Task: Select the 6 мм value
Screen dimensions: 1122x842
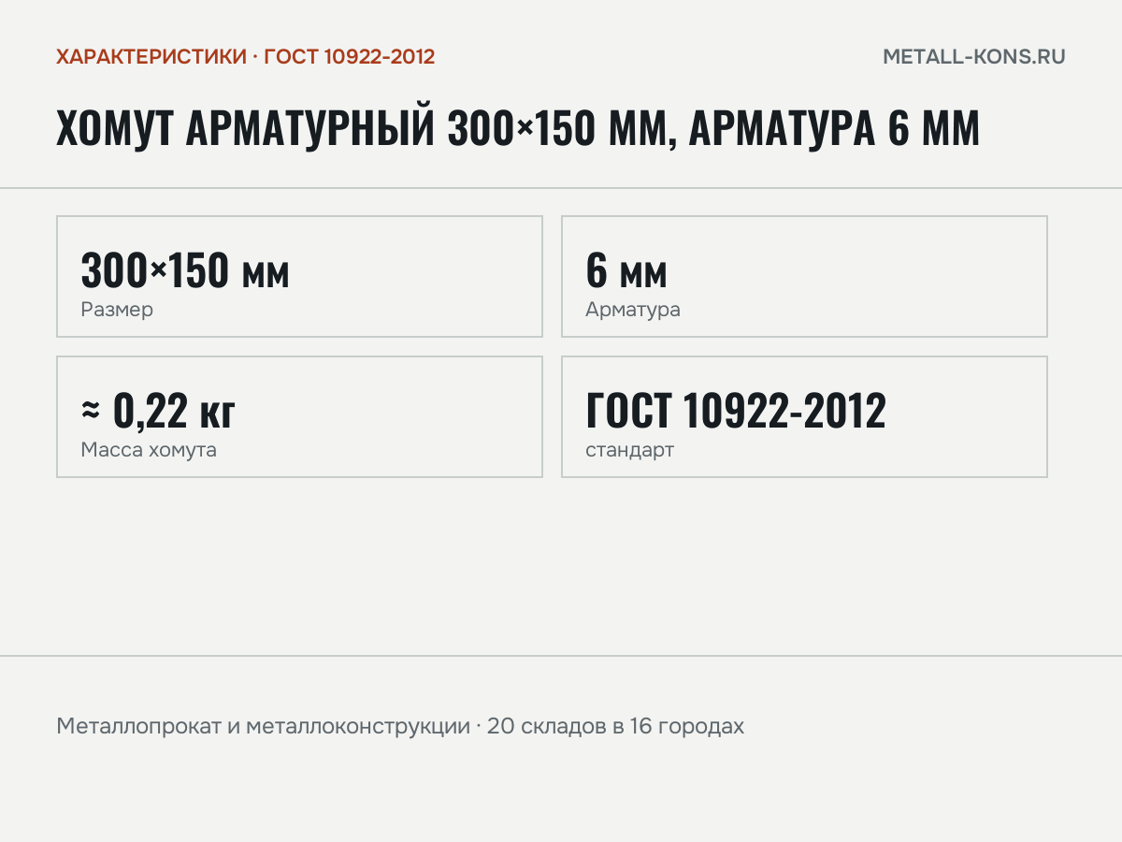Action: tap(626, 270)
